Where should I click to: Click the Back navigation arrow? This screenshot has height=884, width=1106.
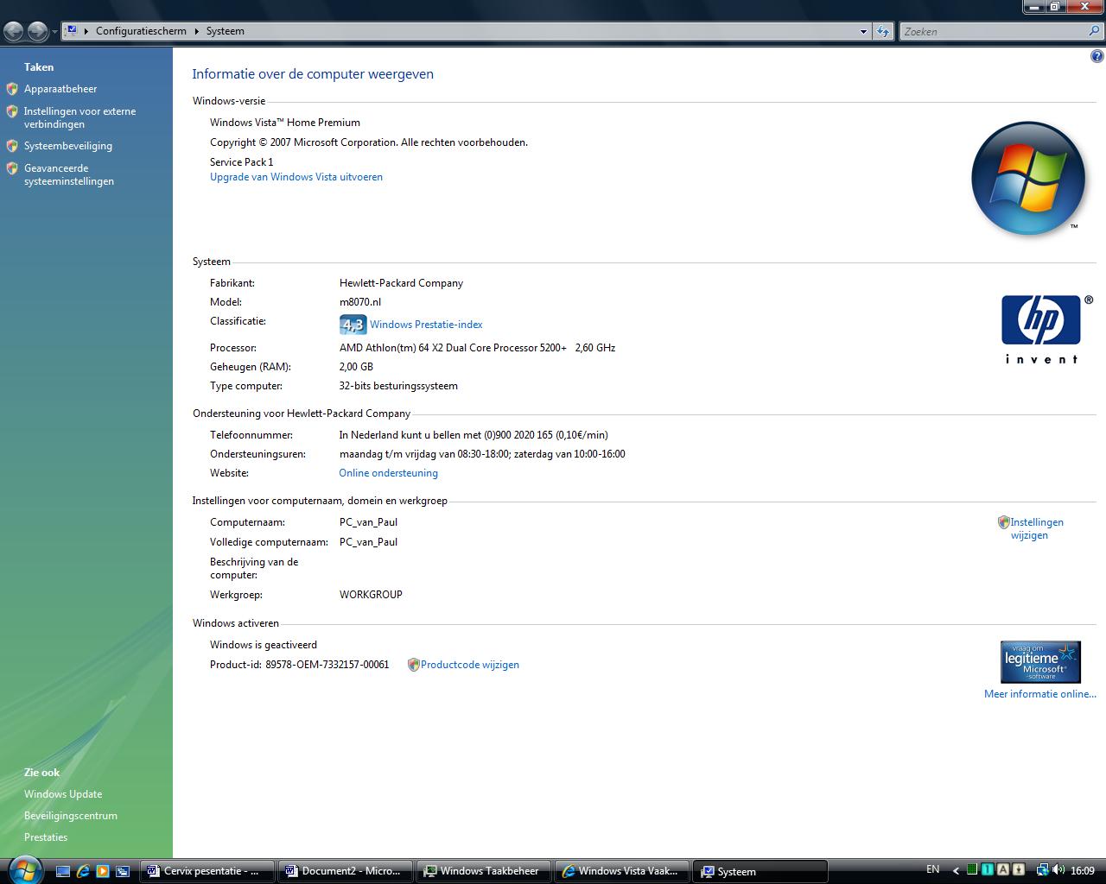(14, 32)
